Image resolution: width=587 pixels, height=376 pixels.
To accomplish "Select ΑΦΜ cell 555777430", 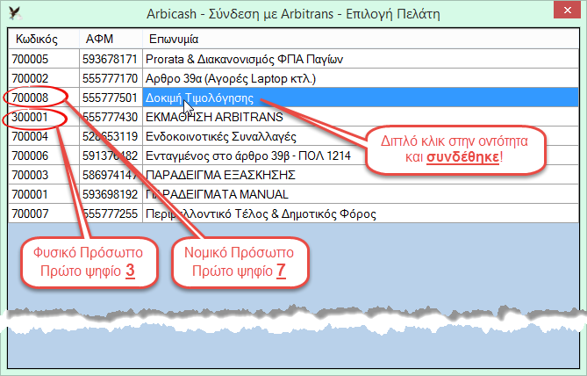I will click(x=111, y=117).
